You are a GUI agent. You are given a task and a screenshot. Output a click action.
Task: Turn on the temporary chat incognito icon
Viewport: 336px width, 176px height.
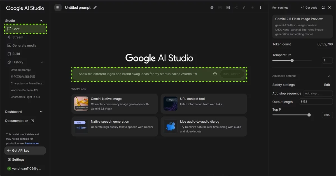(x=212, y=8)
